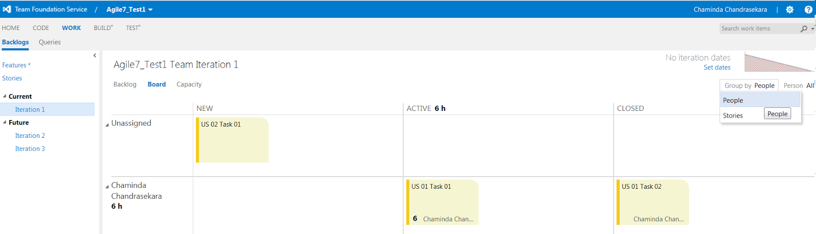Switch to the Capacity tab
Image resolution: width=816 pixels, height=234 pixels.
pyautogui.click(x=189, y=84)
